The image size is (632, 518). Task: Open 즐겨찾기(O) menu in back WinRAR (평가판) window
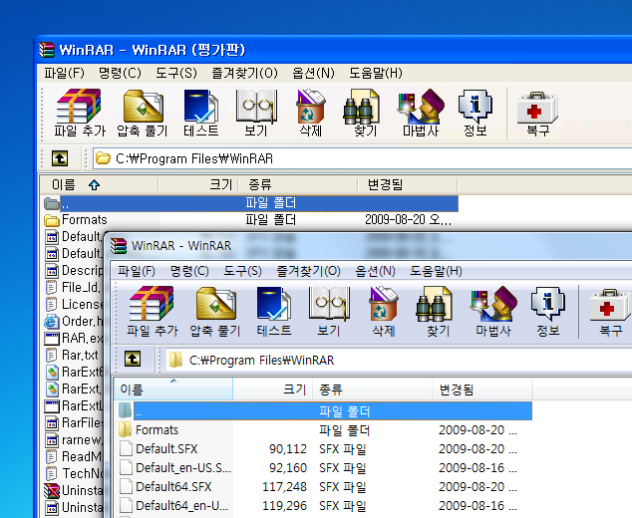coord(245,73)
